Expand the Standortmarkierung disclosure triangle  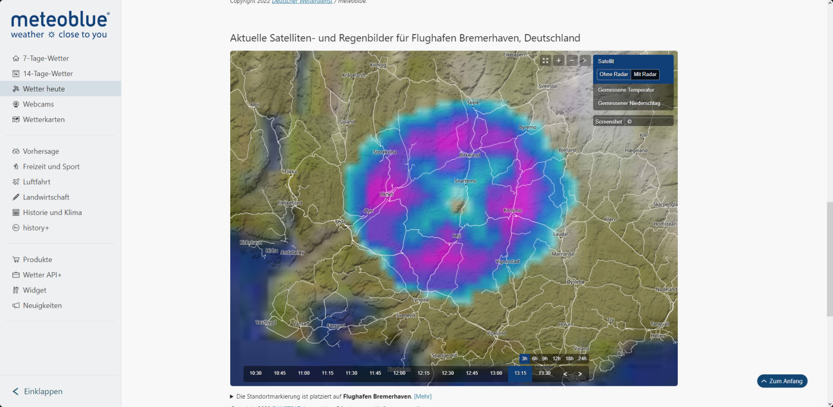point(232,396)
